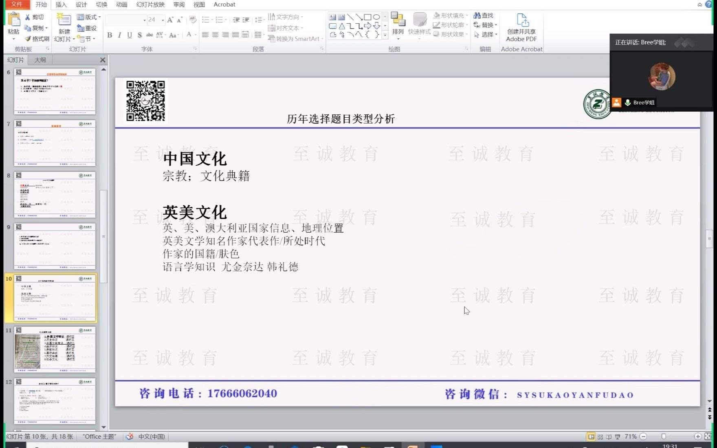
Task: Center-align text in paragraph group
Action: pos(215,35)
